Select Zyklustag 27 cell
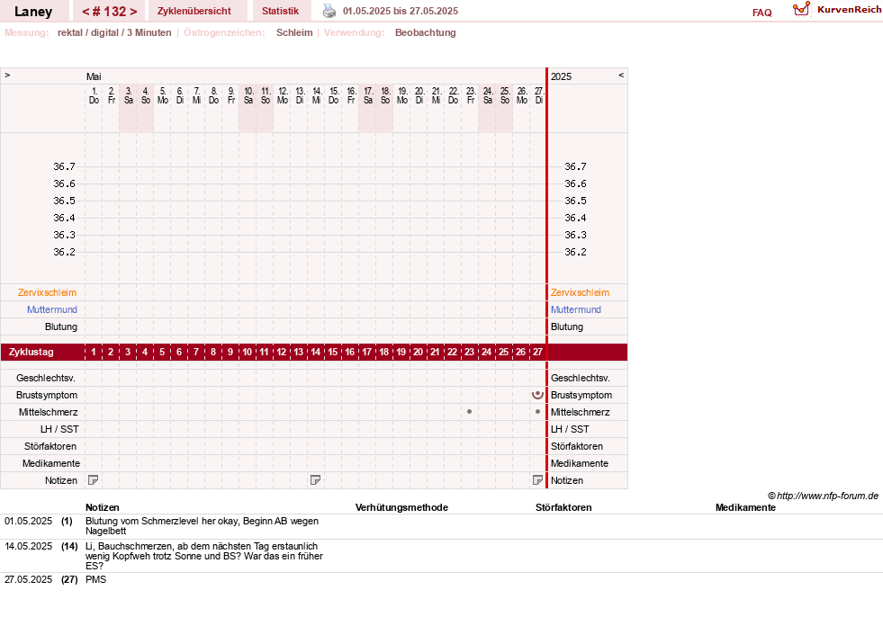The image size is (883, 635). coord(537,352)
